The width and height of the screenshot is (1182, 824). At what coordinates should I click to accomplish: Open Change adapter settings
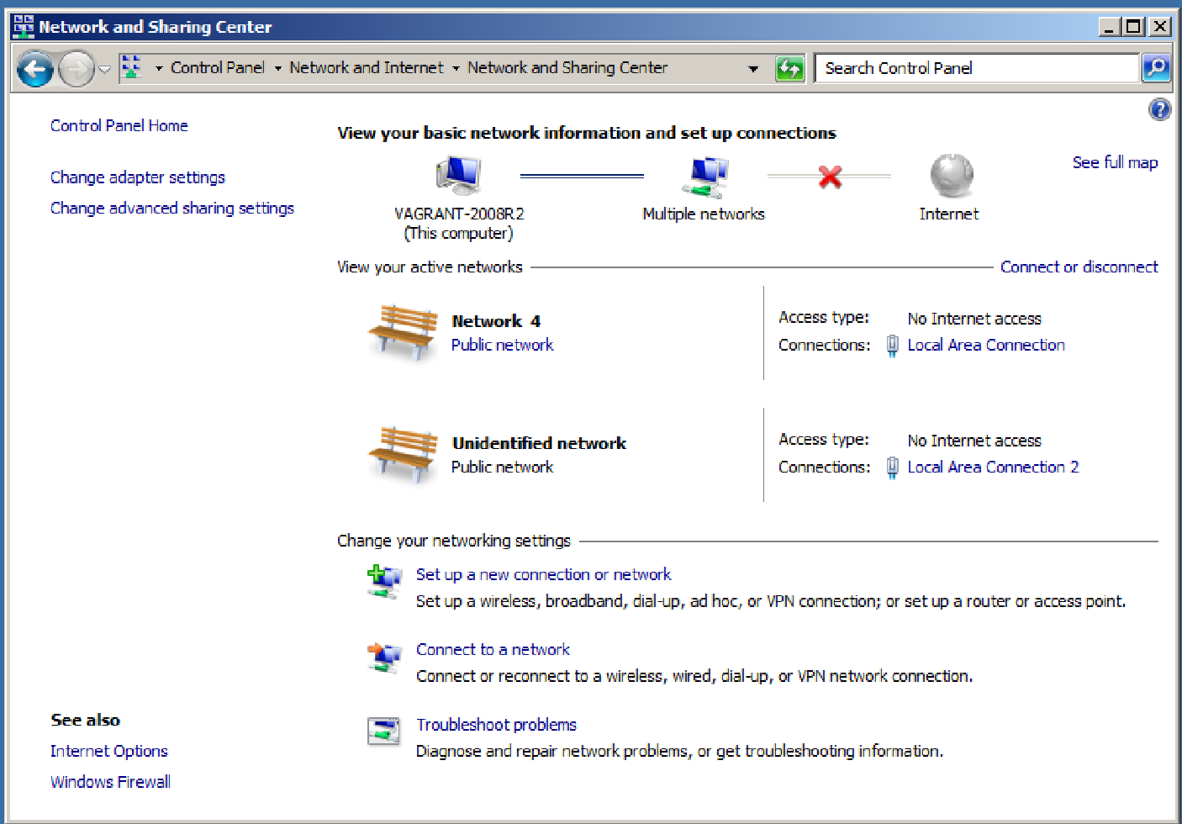coord(138,177)
